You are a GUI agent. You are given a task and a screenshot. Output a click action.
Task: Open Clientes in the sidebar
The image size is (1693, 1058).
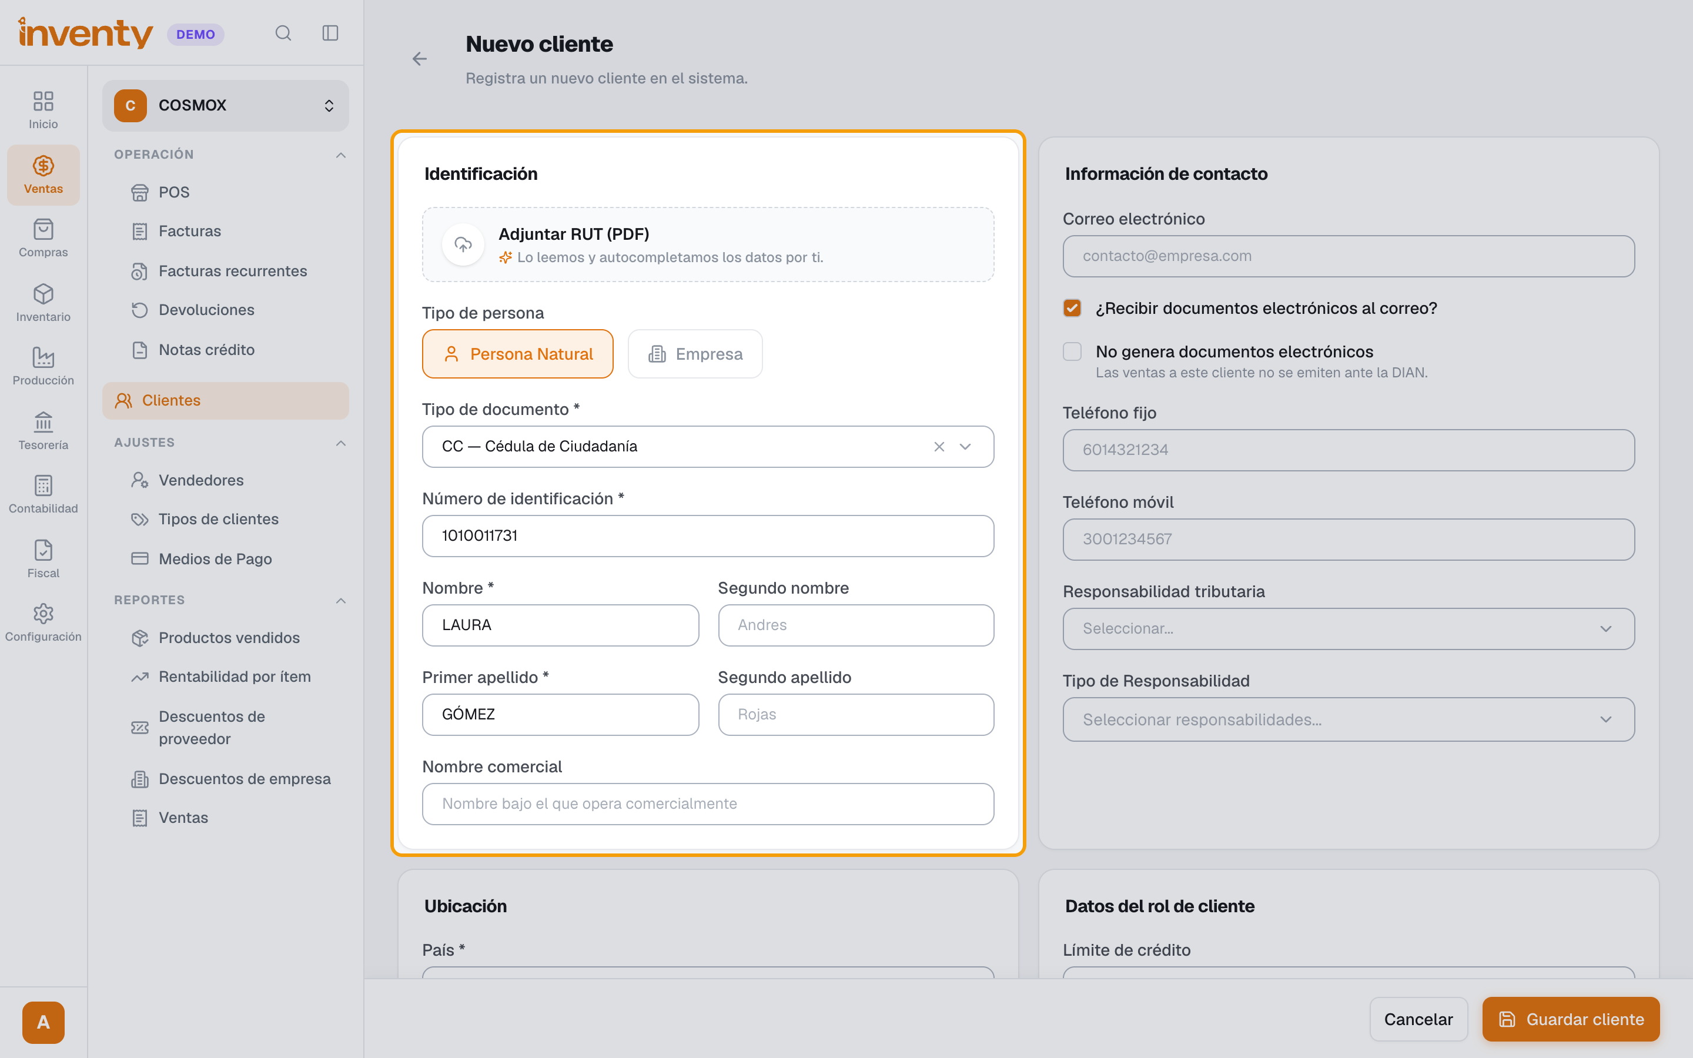225,400
